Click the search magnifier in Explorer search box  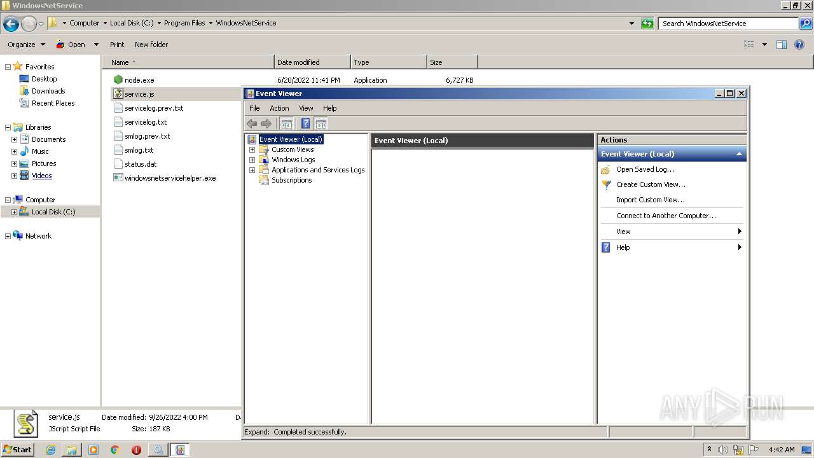[x=805, y=24]
